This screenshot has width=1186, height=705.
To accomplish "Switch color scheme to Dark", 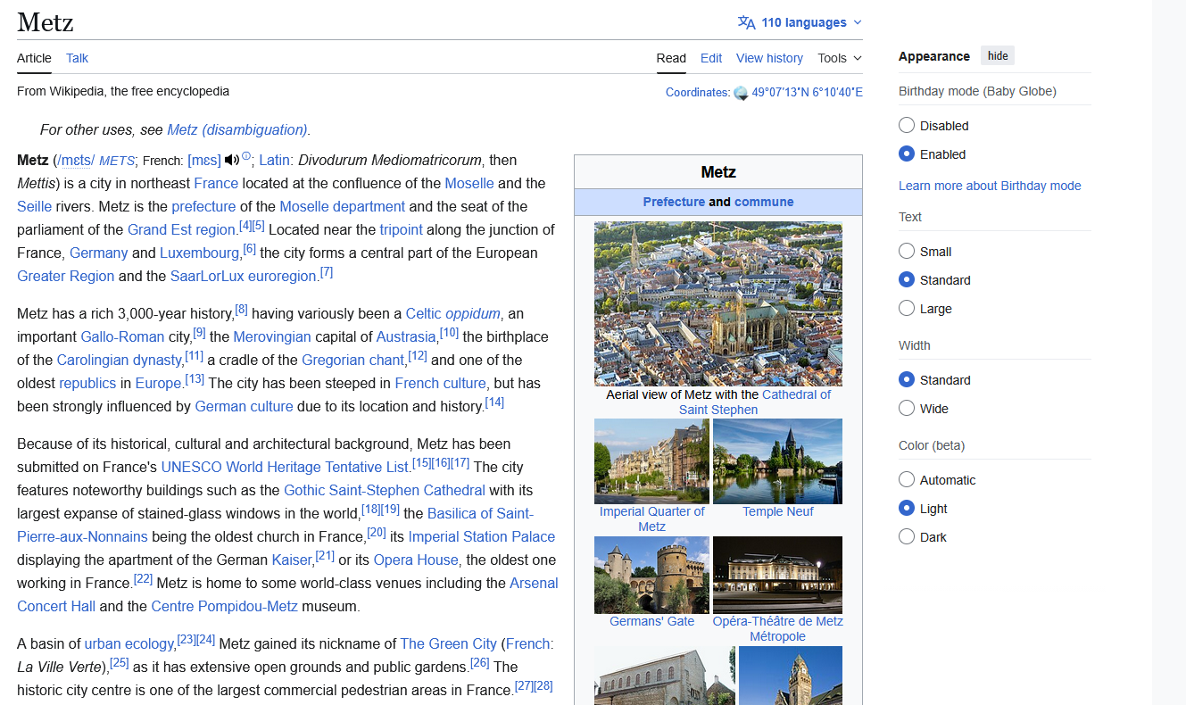I will 907,537.
